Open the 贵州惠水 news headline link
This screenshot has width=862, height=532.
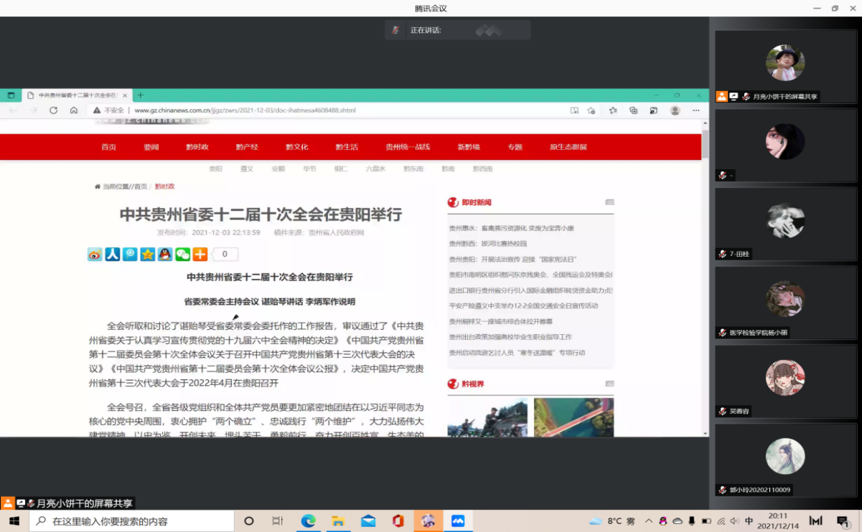(x=511, y=228)
